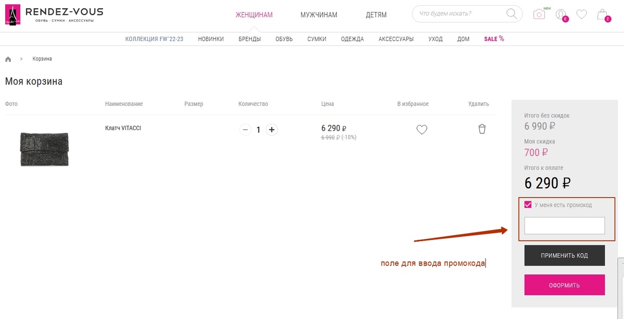
Task: Add Клатч VITACCI to favorites heart
Action: pos(422,130)
